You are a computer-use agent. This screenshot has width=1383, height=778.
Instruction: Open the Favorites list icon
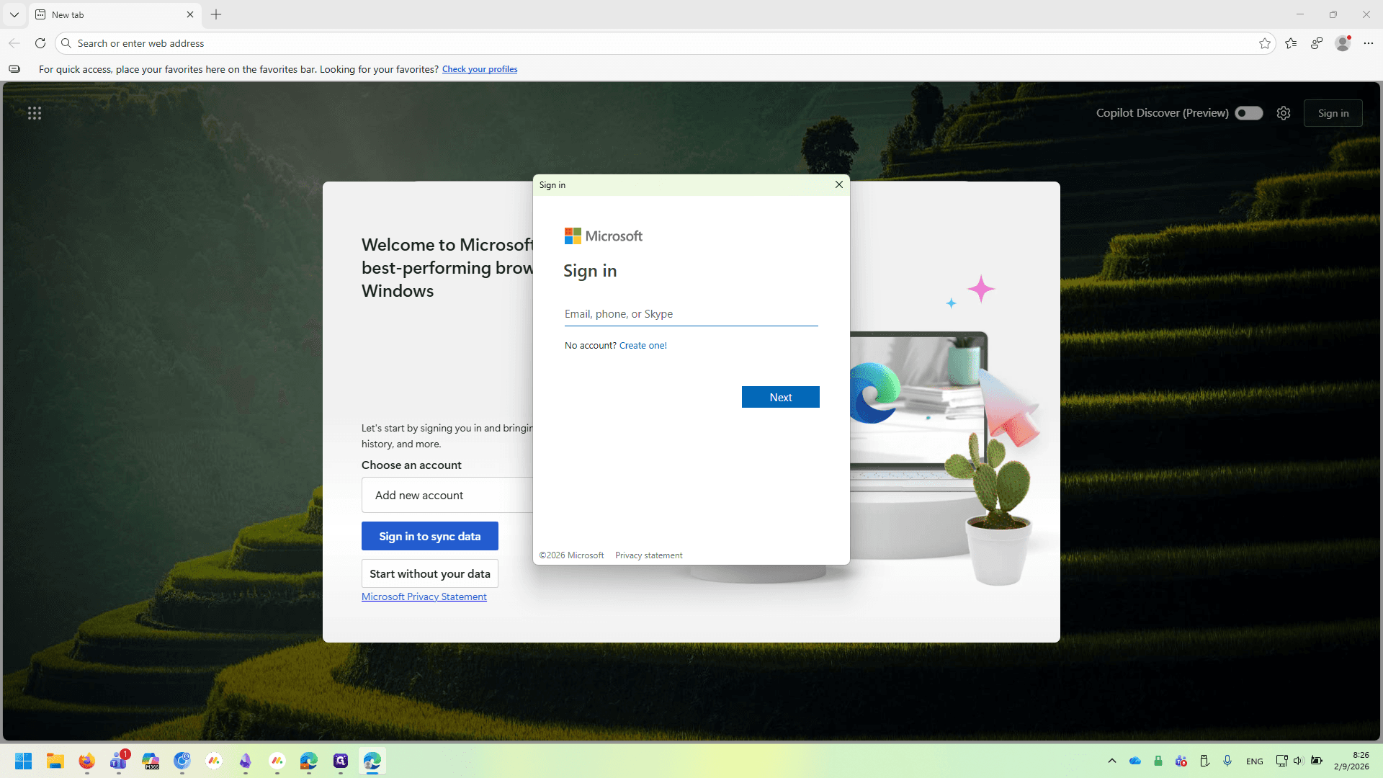pyautogui.click(x=1291, y=43)
